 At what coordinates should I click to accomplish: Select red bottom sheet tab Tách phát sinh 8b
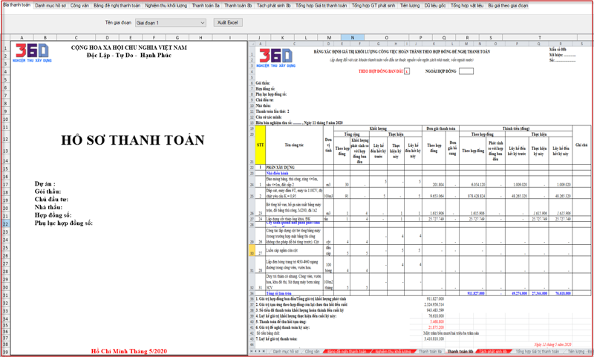(493, 352)
